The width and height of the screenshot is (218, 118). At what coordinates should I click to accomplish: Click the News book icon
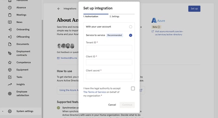(10, 22)
